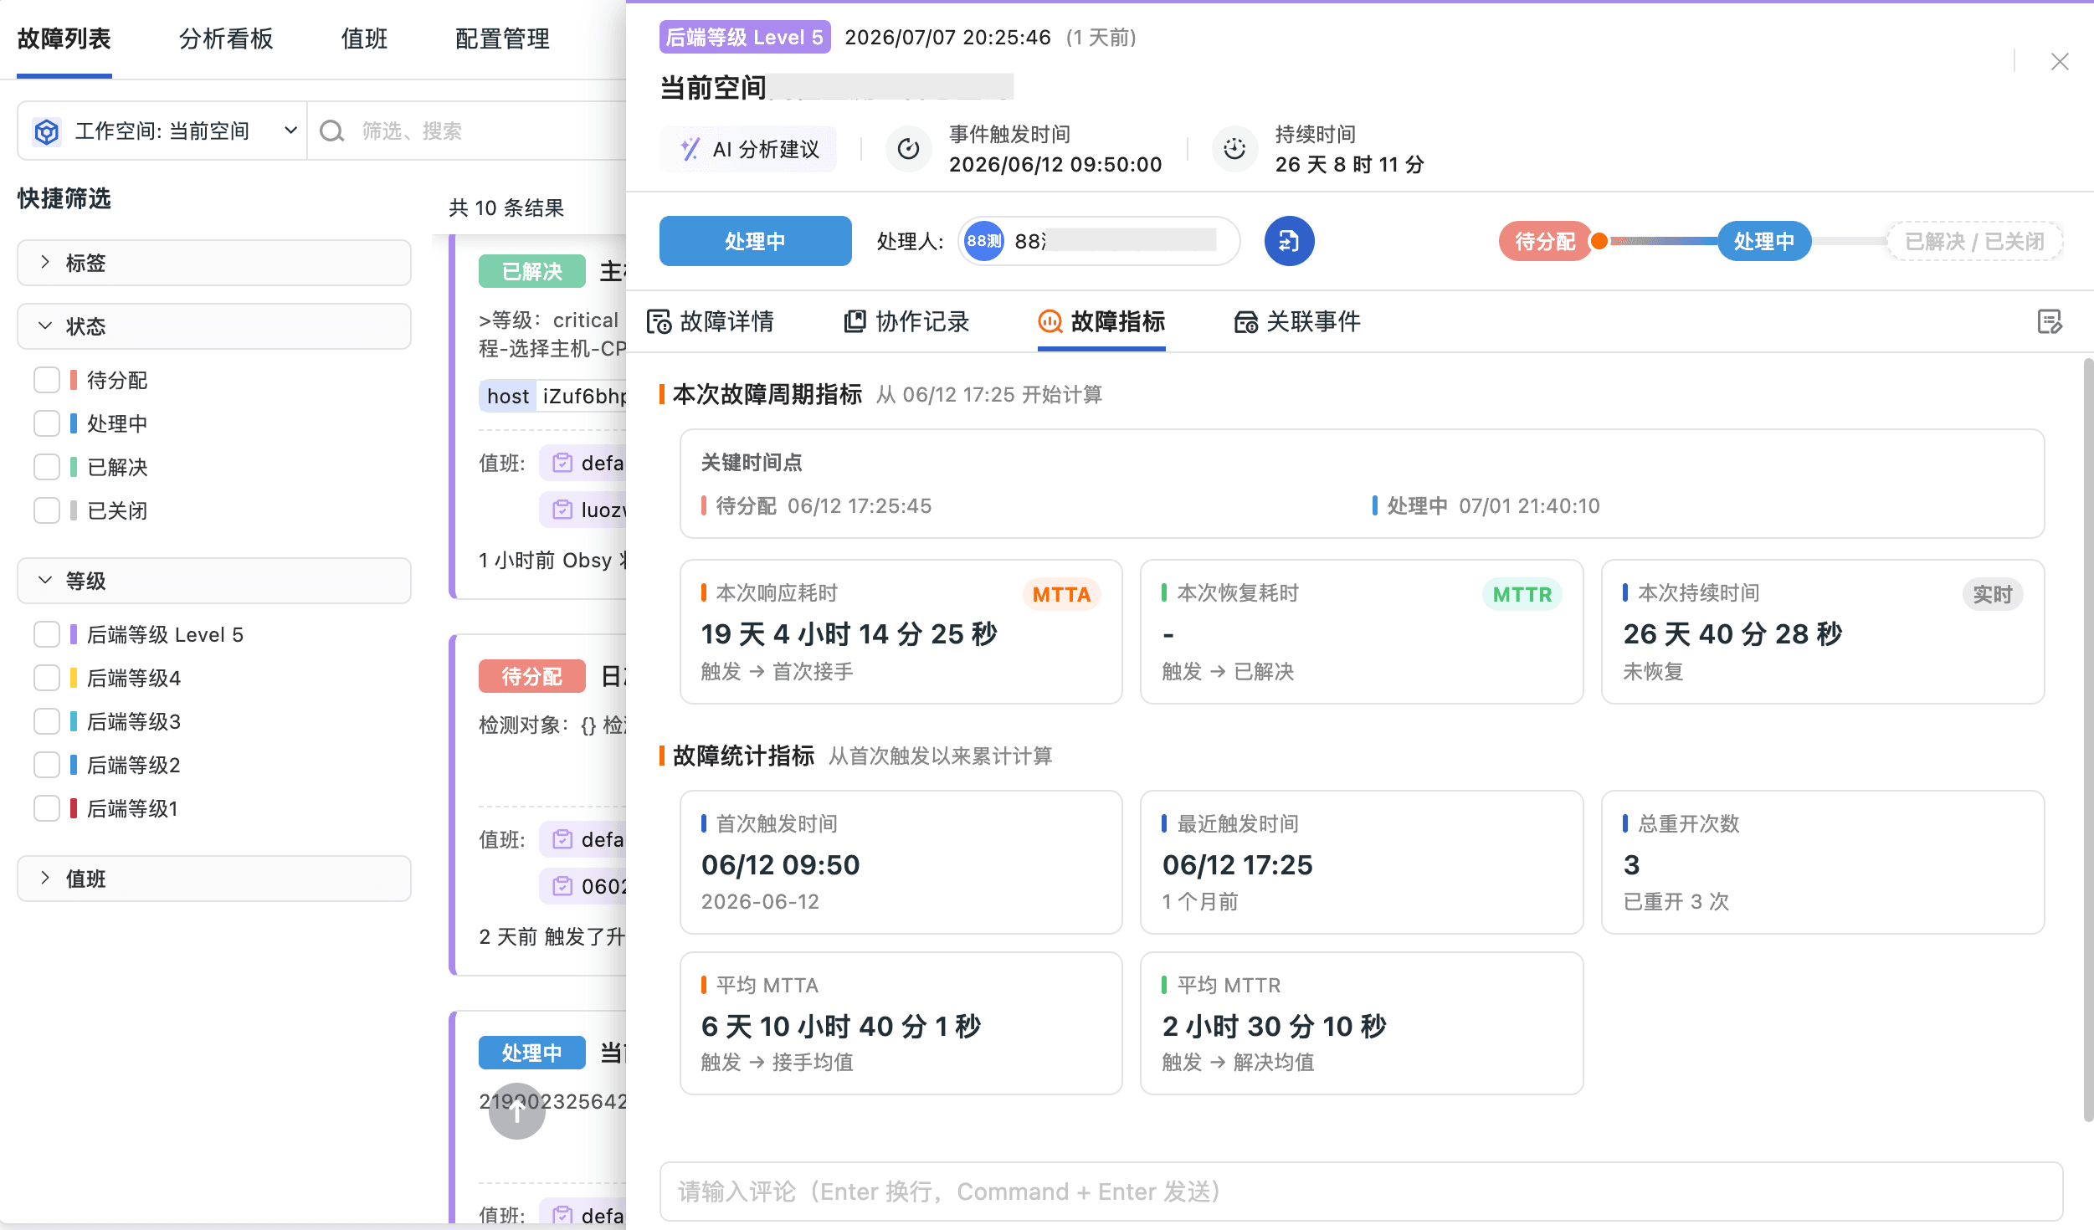The image size is (2094, 1230).
Task: Focus the comment input box
Action: click(1361, 1192)
